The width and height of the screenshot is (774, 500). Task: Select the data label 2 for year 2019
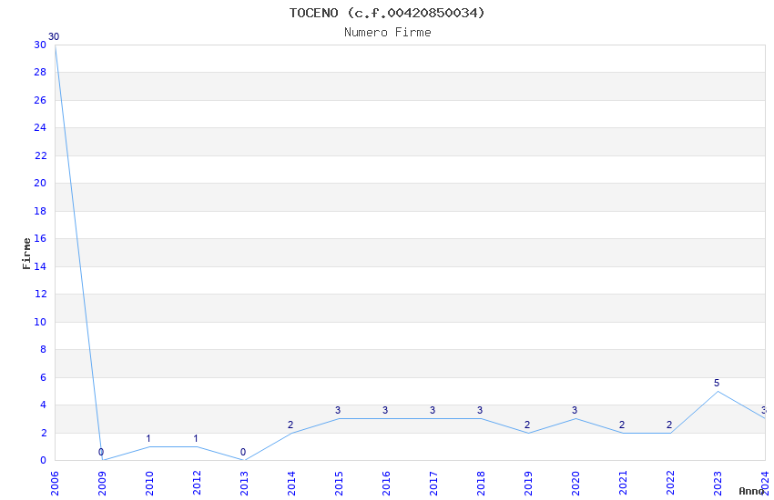pos(527,425)
